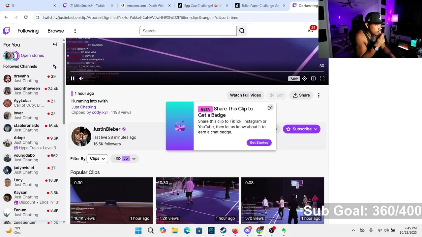Click the JustinBieber channel avatar
The height and width of the screenshot is (237, 422).
coord(81,136)
